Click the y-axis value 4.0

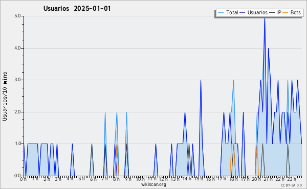coord(17,48)
